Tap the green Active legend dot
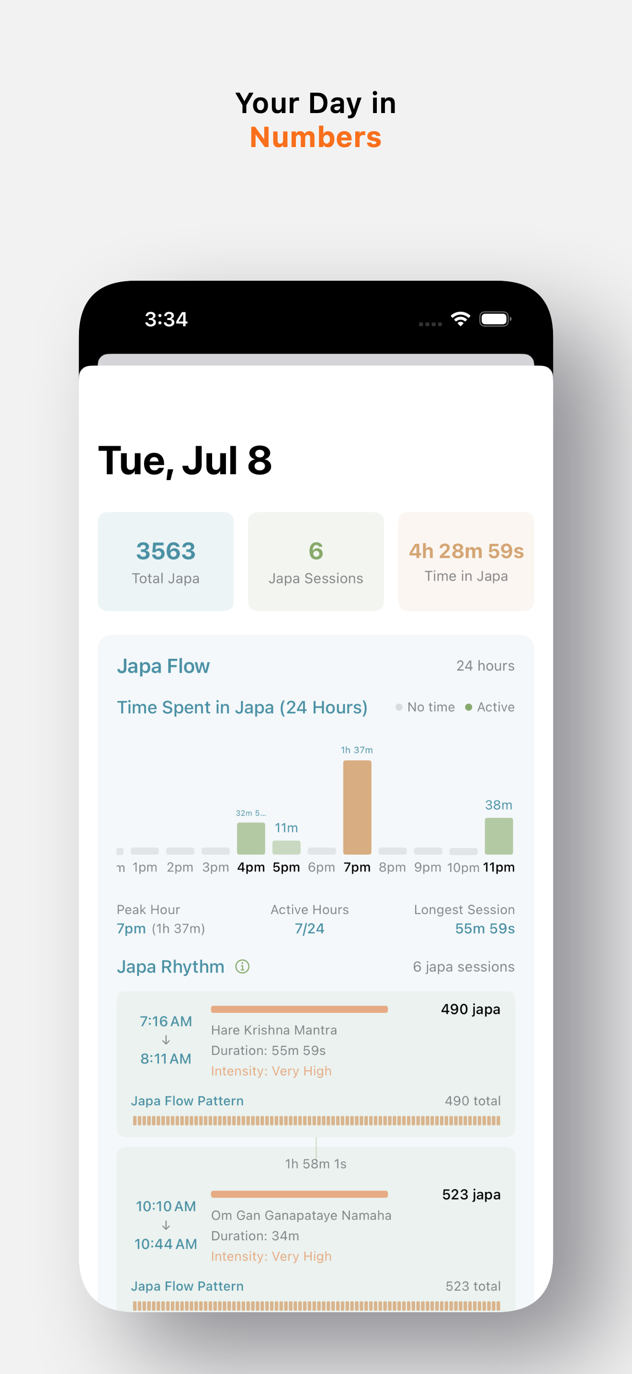The height and width of the screenshot is (1374, 632). point(468,707)
